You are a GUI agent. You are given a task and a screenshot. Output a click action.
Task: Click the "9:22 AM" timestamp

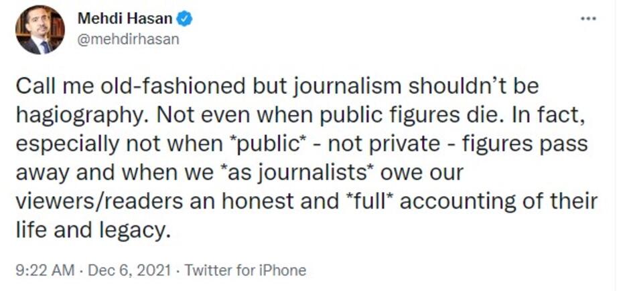tap(44, 271)
